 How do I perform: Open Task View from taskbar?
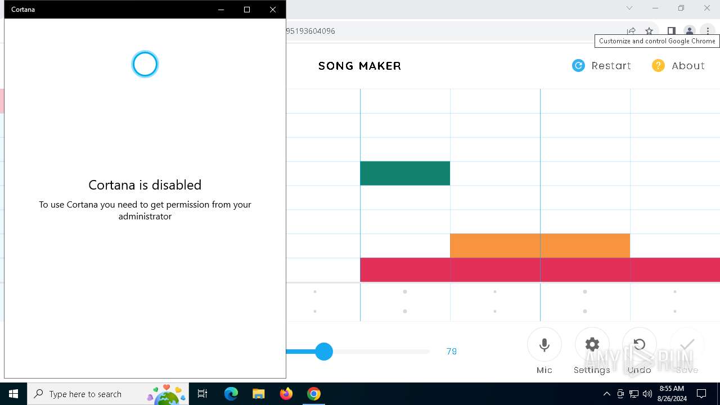(202, 394)
